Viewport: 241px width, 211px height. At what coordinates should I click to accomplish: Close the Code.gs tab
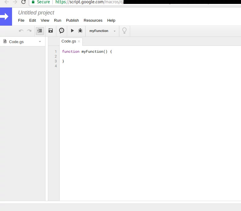tap(79, 42)
